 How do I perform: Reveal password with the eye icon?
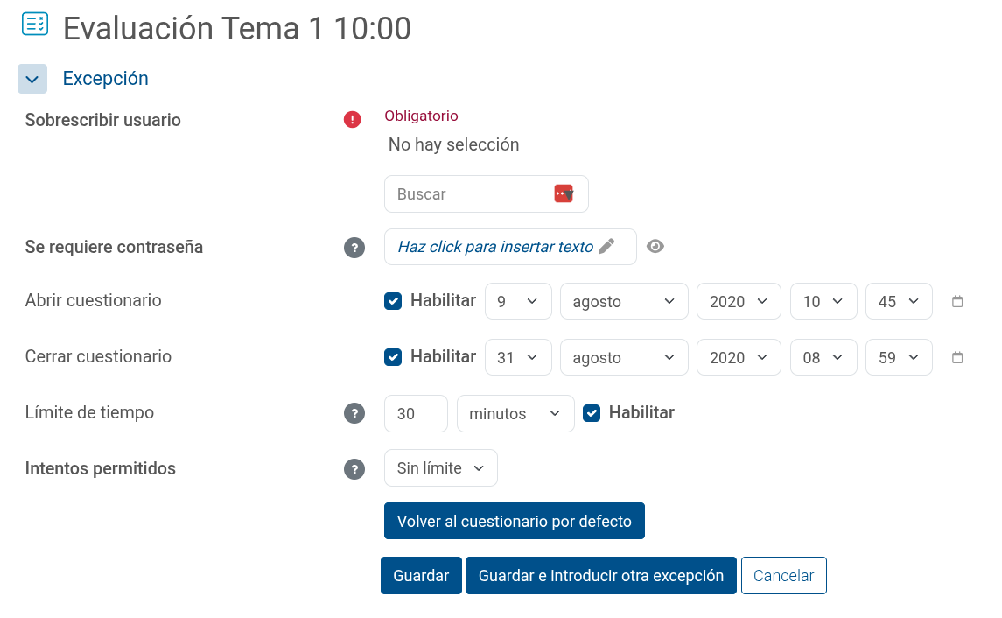tap(655, 247)
